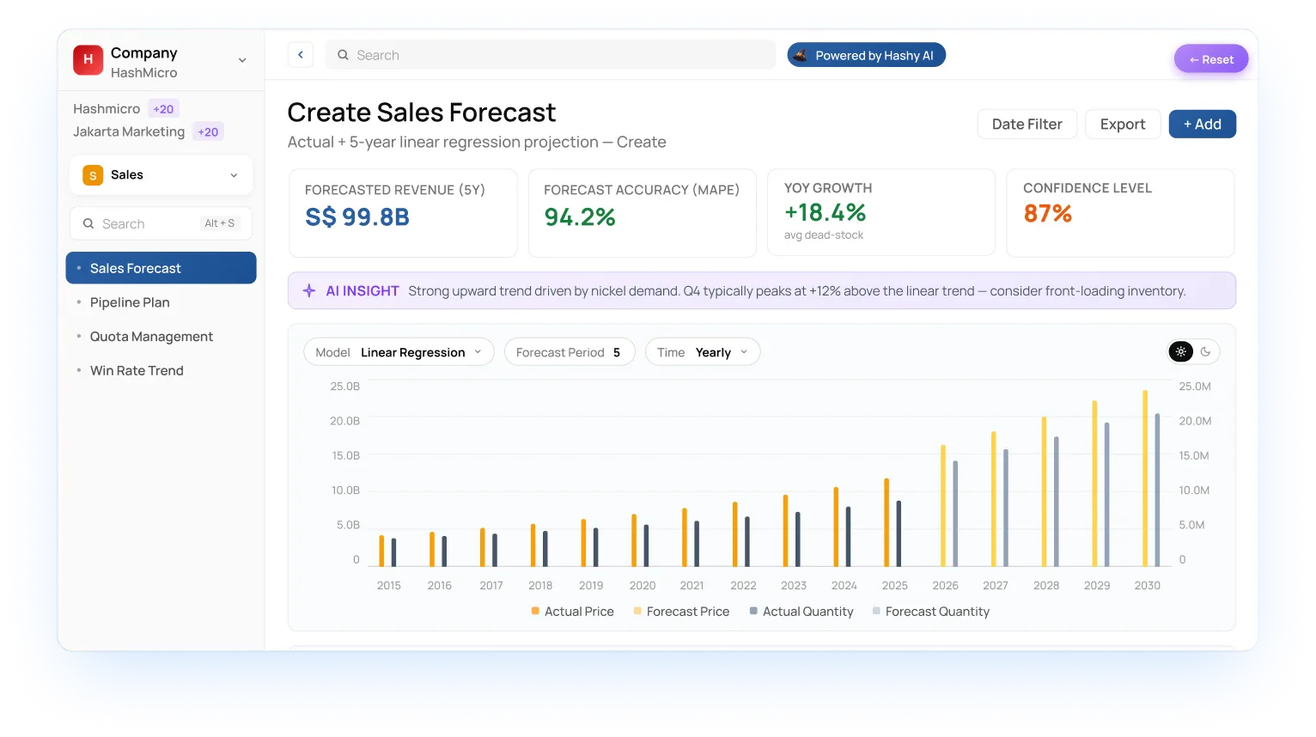This screenshot has width=1316, height=737.
Task: Click the +20 badge next to Hashmicro
Action: pyautogui.click(x=163, y=109)
